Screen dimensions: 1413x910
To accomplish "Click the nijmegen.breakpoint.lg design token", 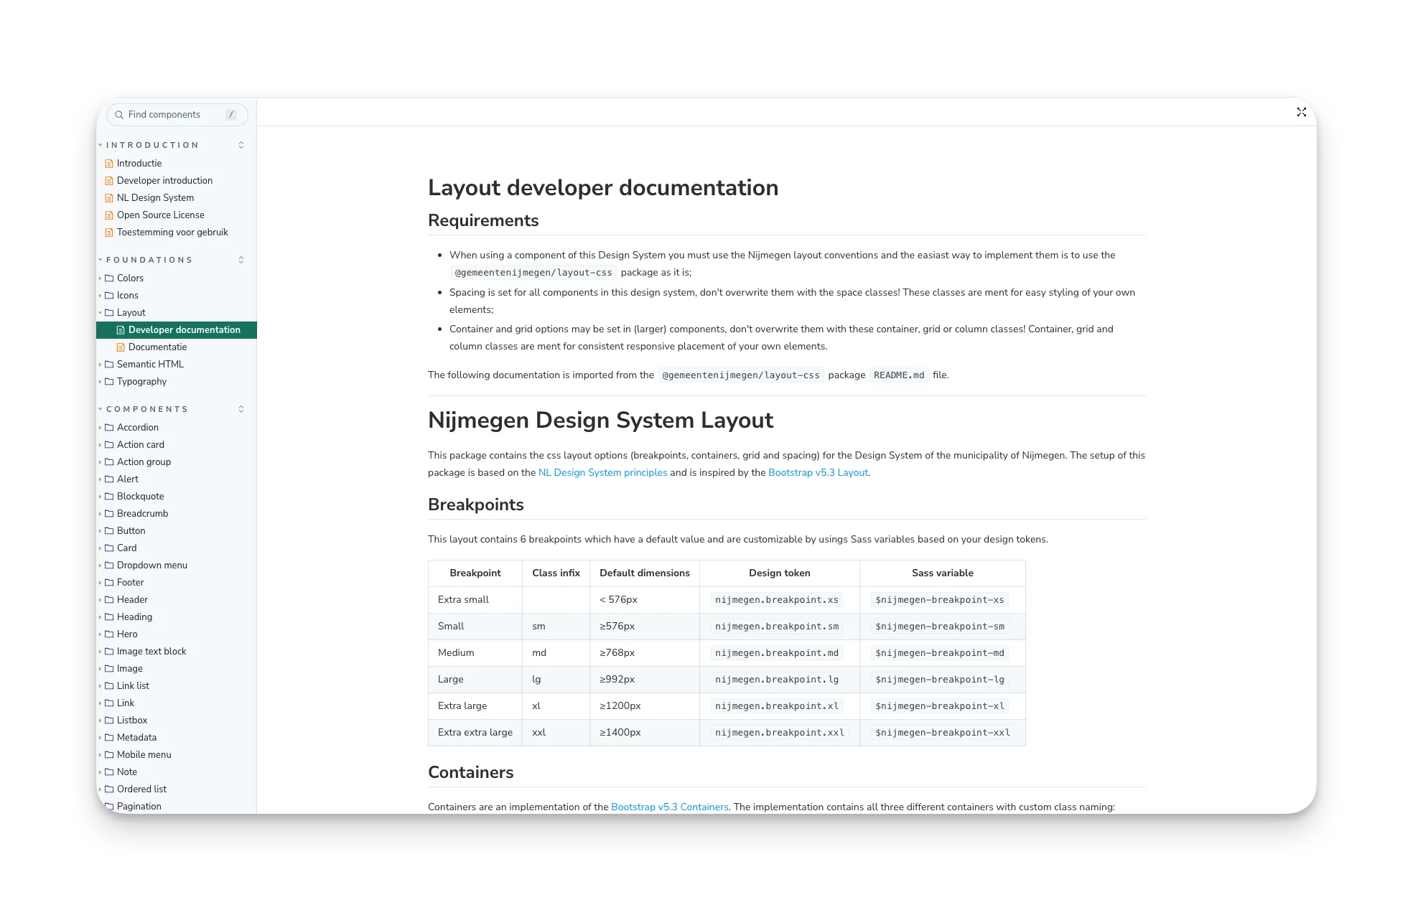I will (x=776, y=680).
